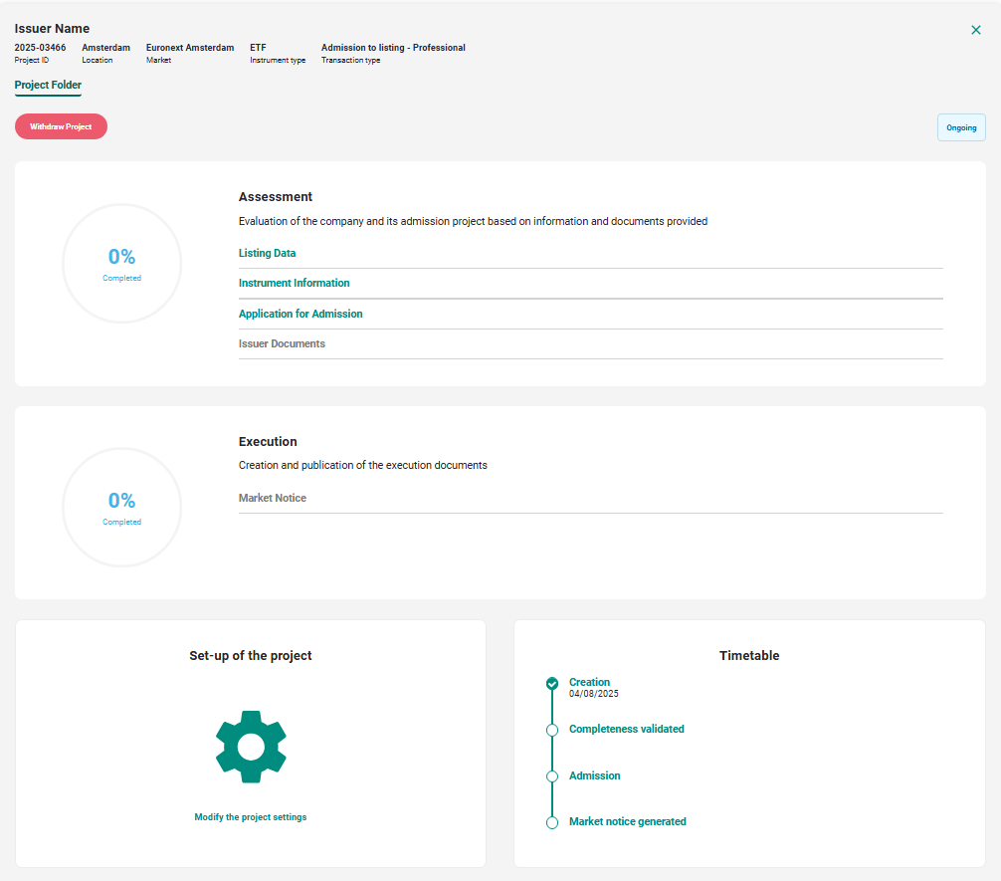The width and height of the screenshot is (1001, 881).
Task: Click the Execution 0% completed progress circle
Action: pos(122,508)
